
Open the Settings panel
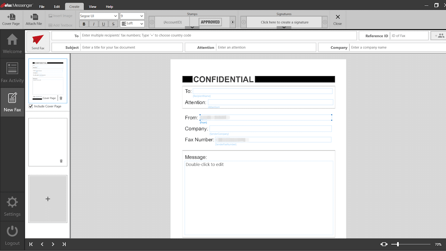click(12, 206)
